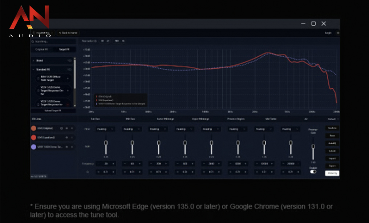Decrease the 20000 Hz frequency with its minus icon
The image size is (369, 223).
pos(283,164)
